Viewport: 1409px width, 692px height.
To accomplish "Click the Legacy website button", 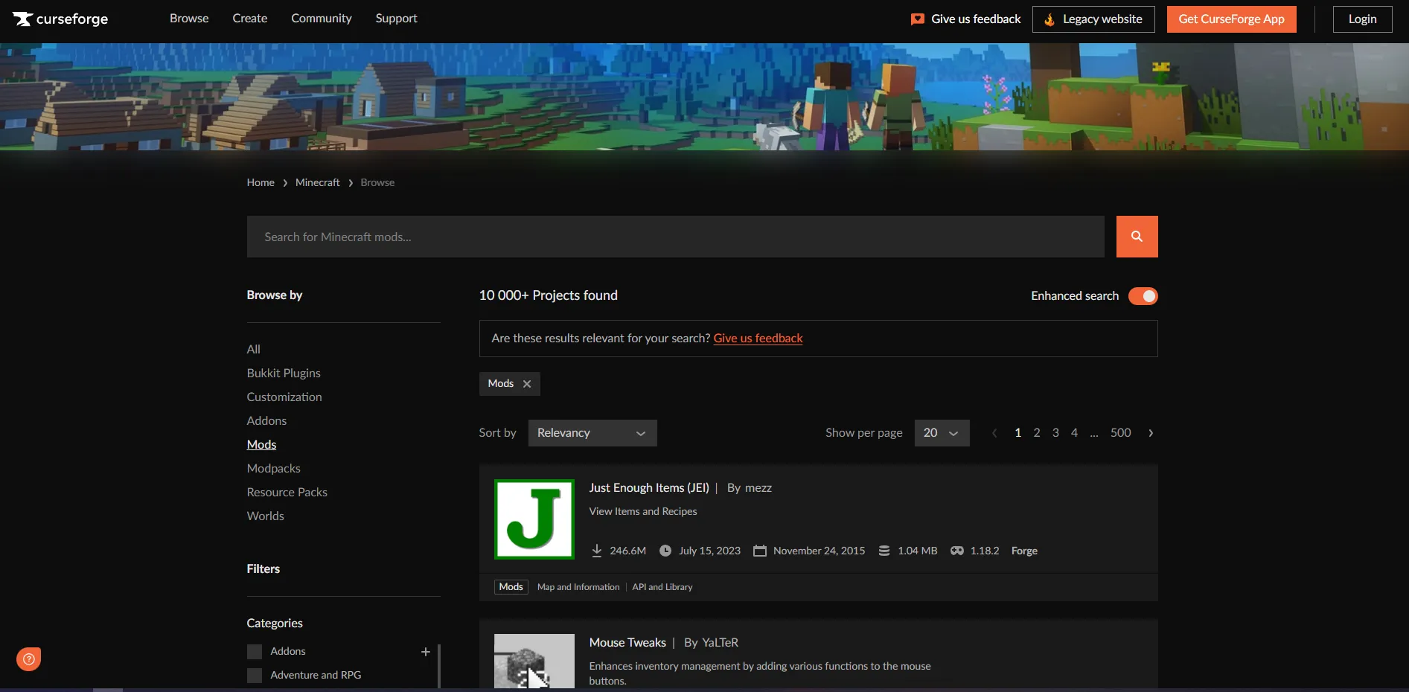I will (x=1093, y=19).
